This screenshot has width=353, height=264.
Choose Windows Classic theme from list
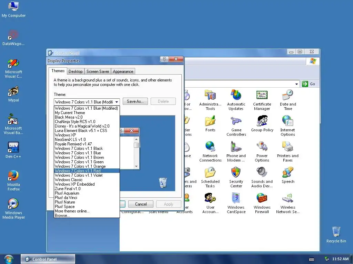click(x=87, y=180)
